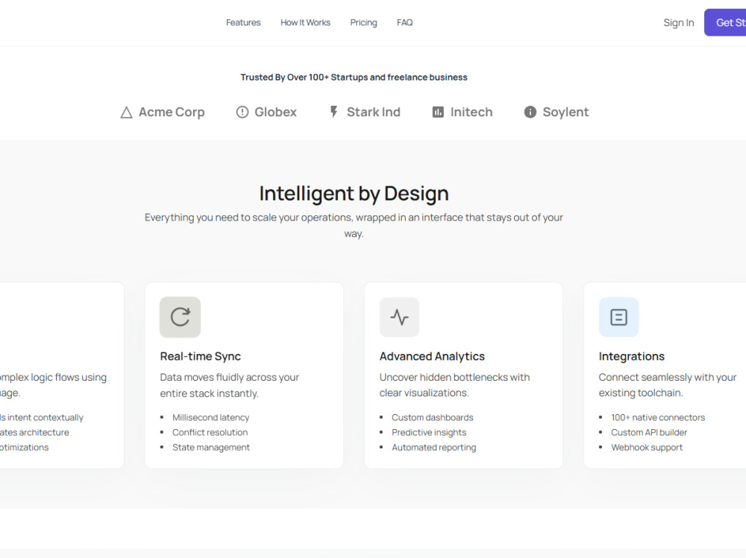Click the Custom API builder bullet
Viewport: 746px width, 558px height.
649,433
